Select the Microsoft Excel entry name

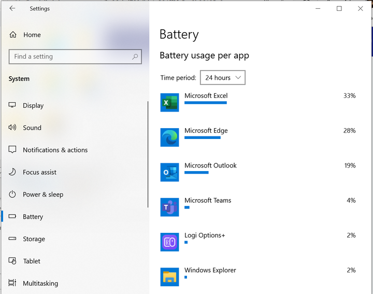206,96
